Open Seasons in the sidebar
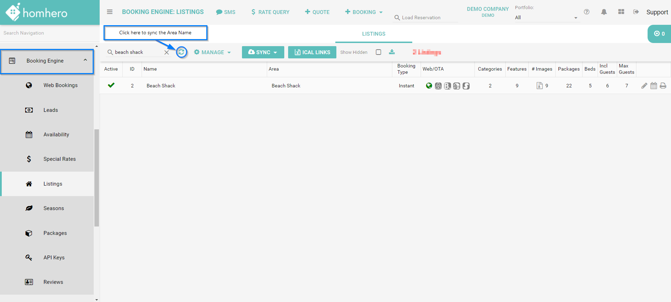This screenshot has height=302, width=671. point(53,208)
